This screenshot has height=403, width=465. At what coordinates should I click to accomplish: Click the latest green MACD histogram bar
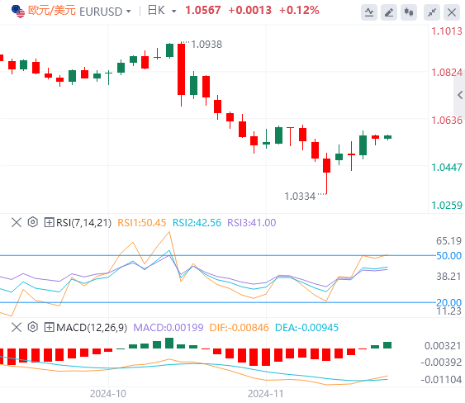click(387, 345)
